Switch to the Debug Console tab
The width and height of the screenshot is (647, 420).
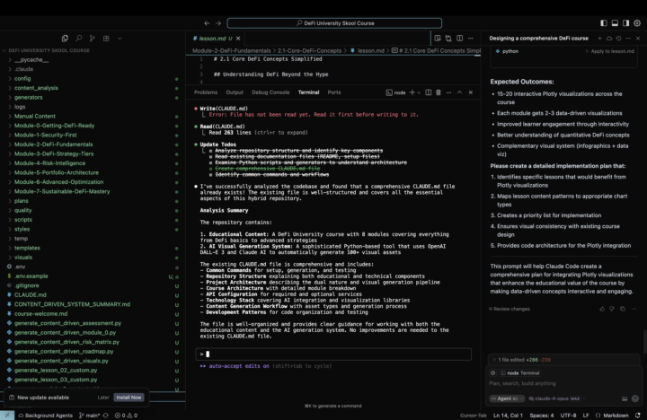click(x=270, y=92)
